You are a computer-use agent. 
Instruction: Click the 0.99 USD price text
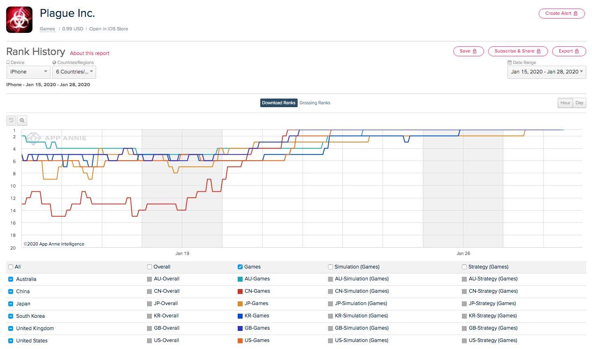click(73, 29)
